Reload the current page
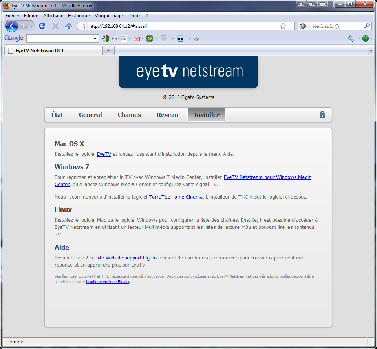 pyautogui.click(x=42, y=26)
